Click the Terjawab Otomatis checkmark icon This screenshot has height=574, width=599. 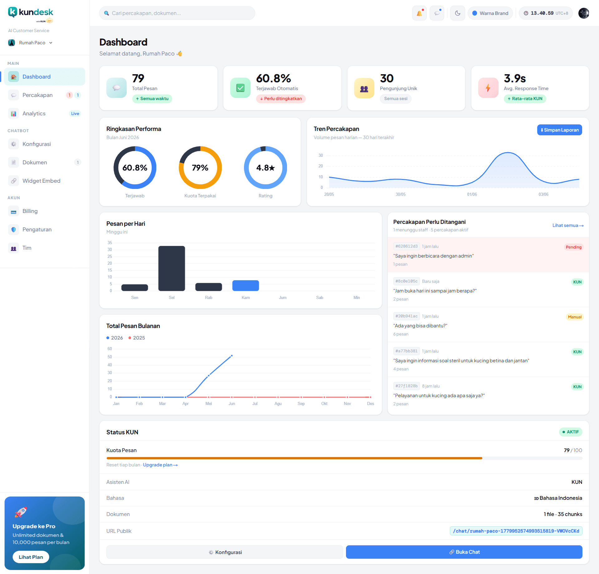coord(240,88)
